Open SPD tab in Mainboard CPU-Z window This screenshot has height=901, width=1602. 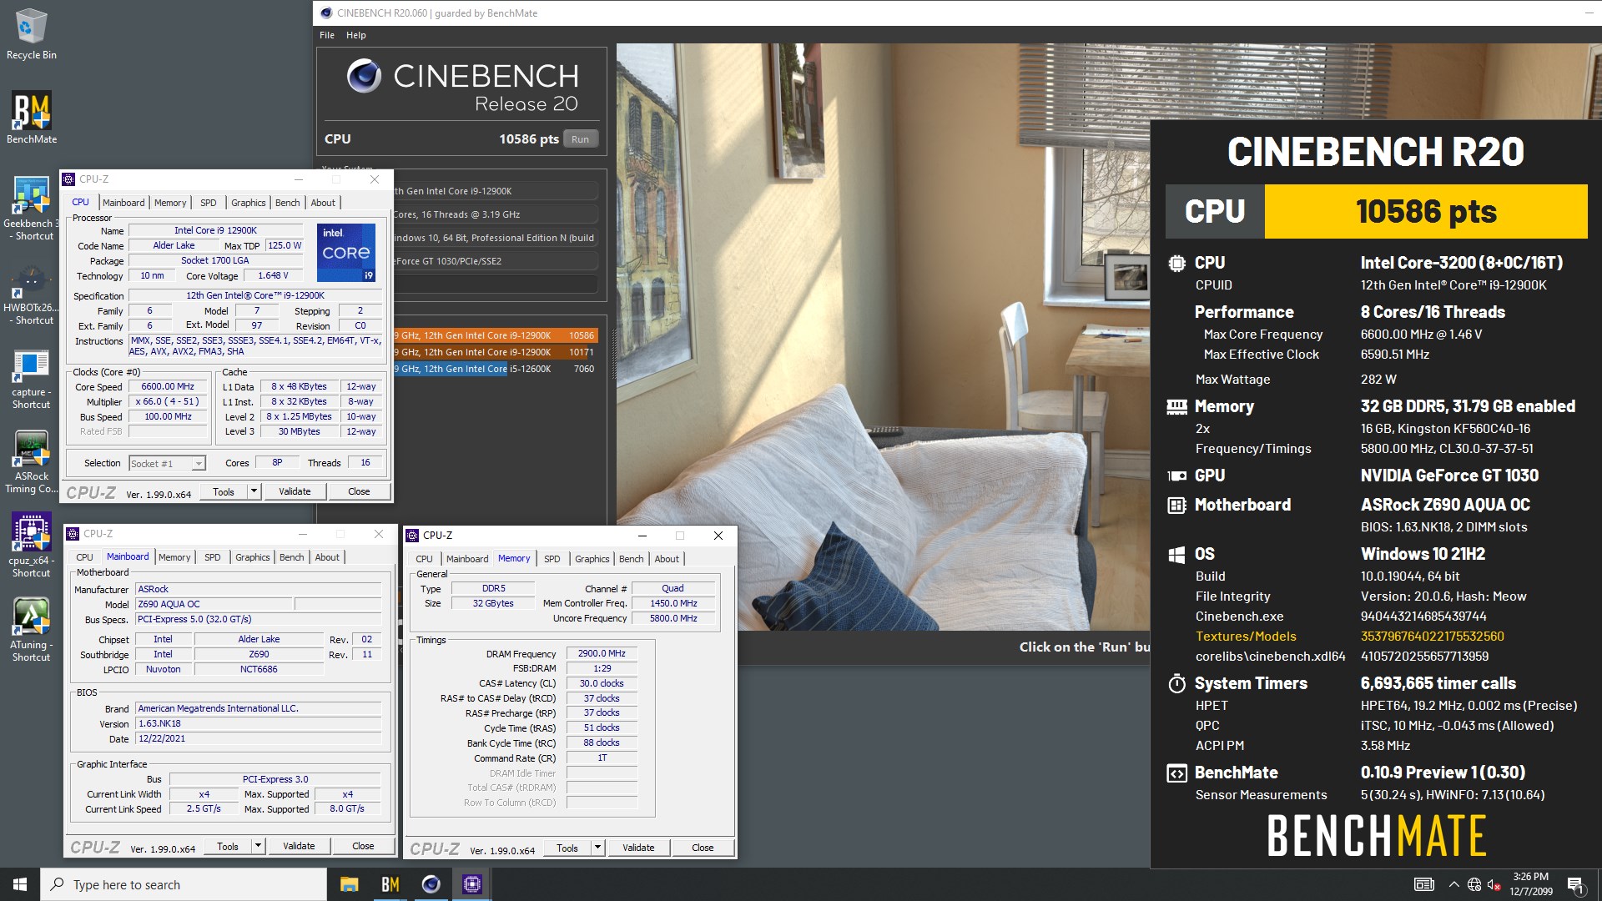click(x=213, y=557)
